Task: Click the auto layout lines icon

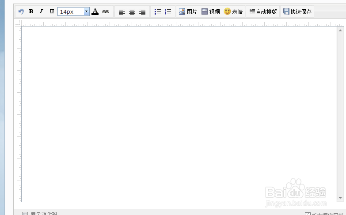Action: (x=252, y=11)
